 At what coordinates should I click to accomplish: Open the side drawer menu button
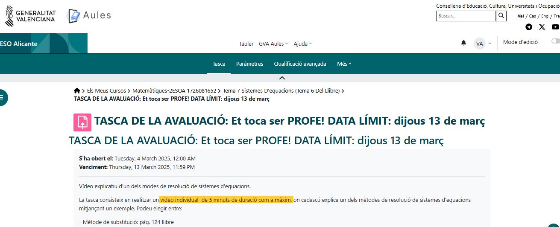click(2, 98)
